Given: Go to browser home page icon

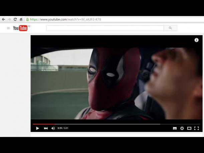Looking at the screenshot, I should pos(21,19).
